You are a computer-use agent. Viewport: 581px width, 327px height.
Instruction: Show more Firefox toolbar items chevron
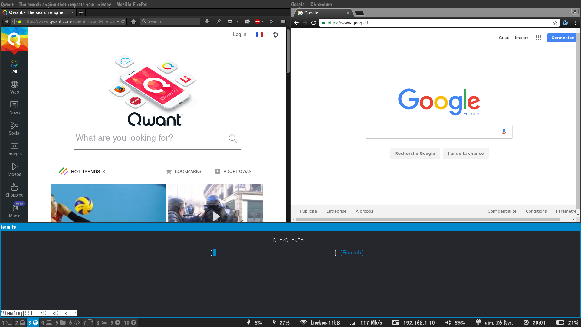tap(271, 21)
